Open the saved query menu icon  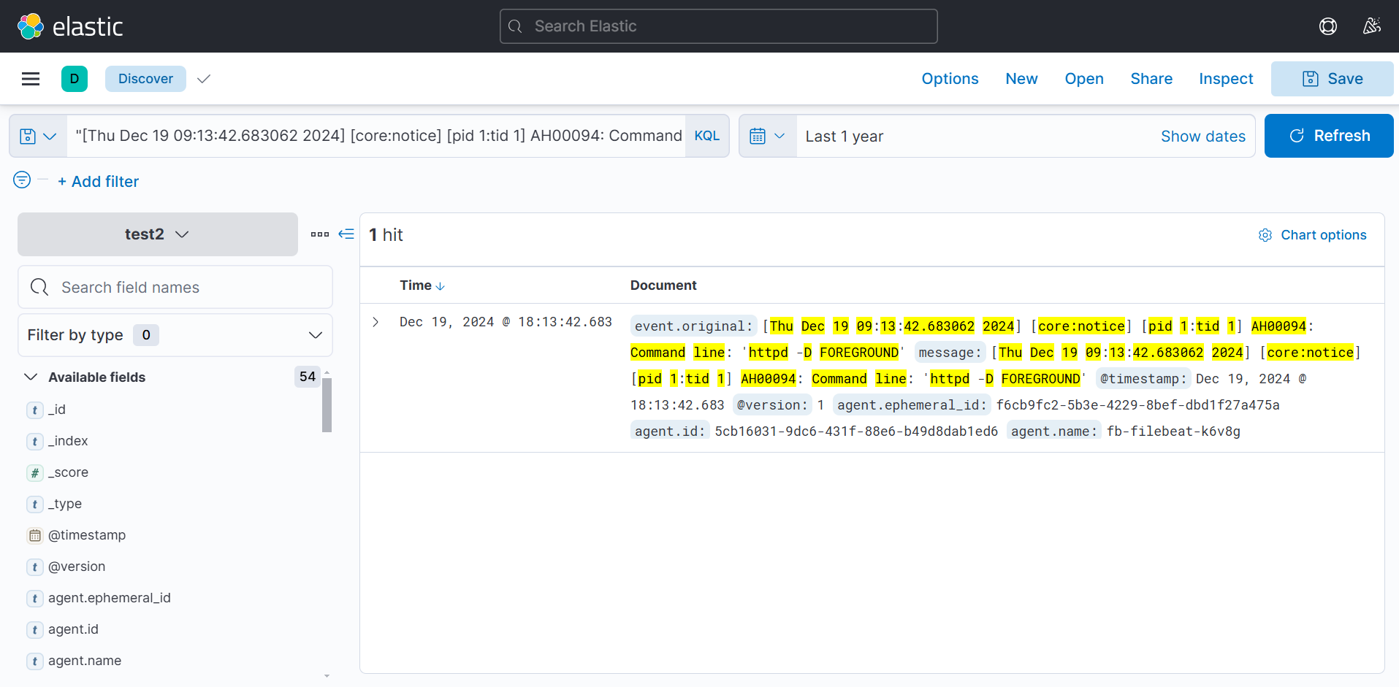38,136
